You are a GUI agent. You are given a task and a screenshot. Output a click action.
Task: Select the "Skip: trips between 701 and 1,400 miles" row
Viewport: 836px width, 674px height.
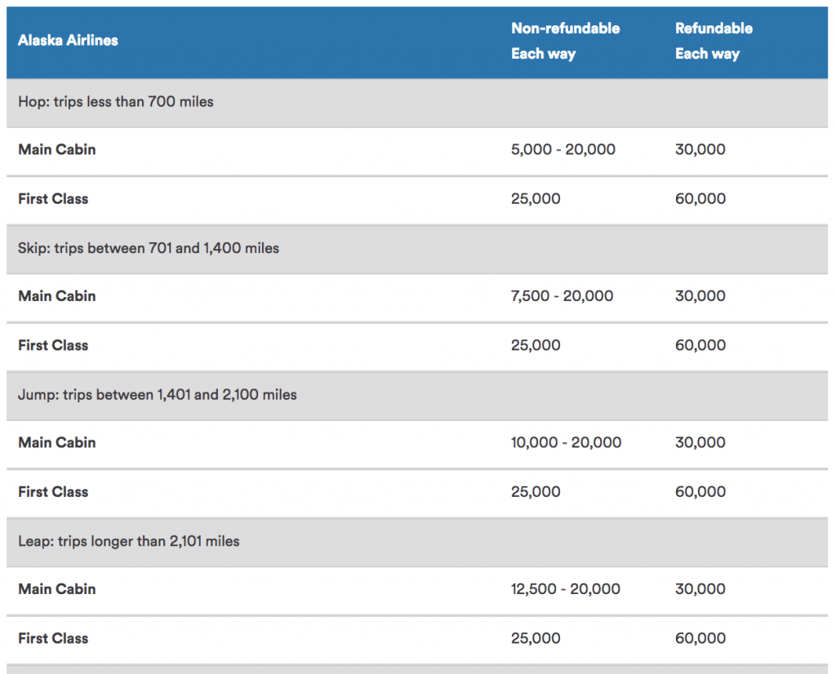149,248
